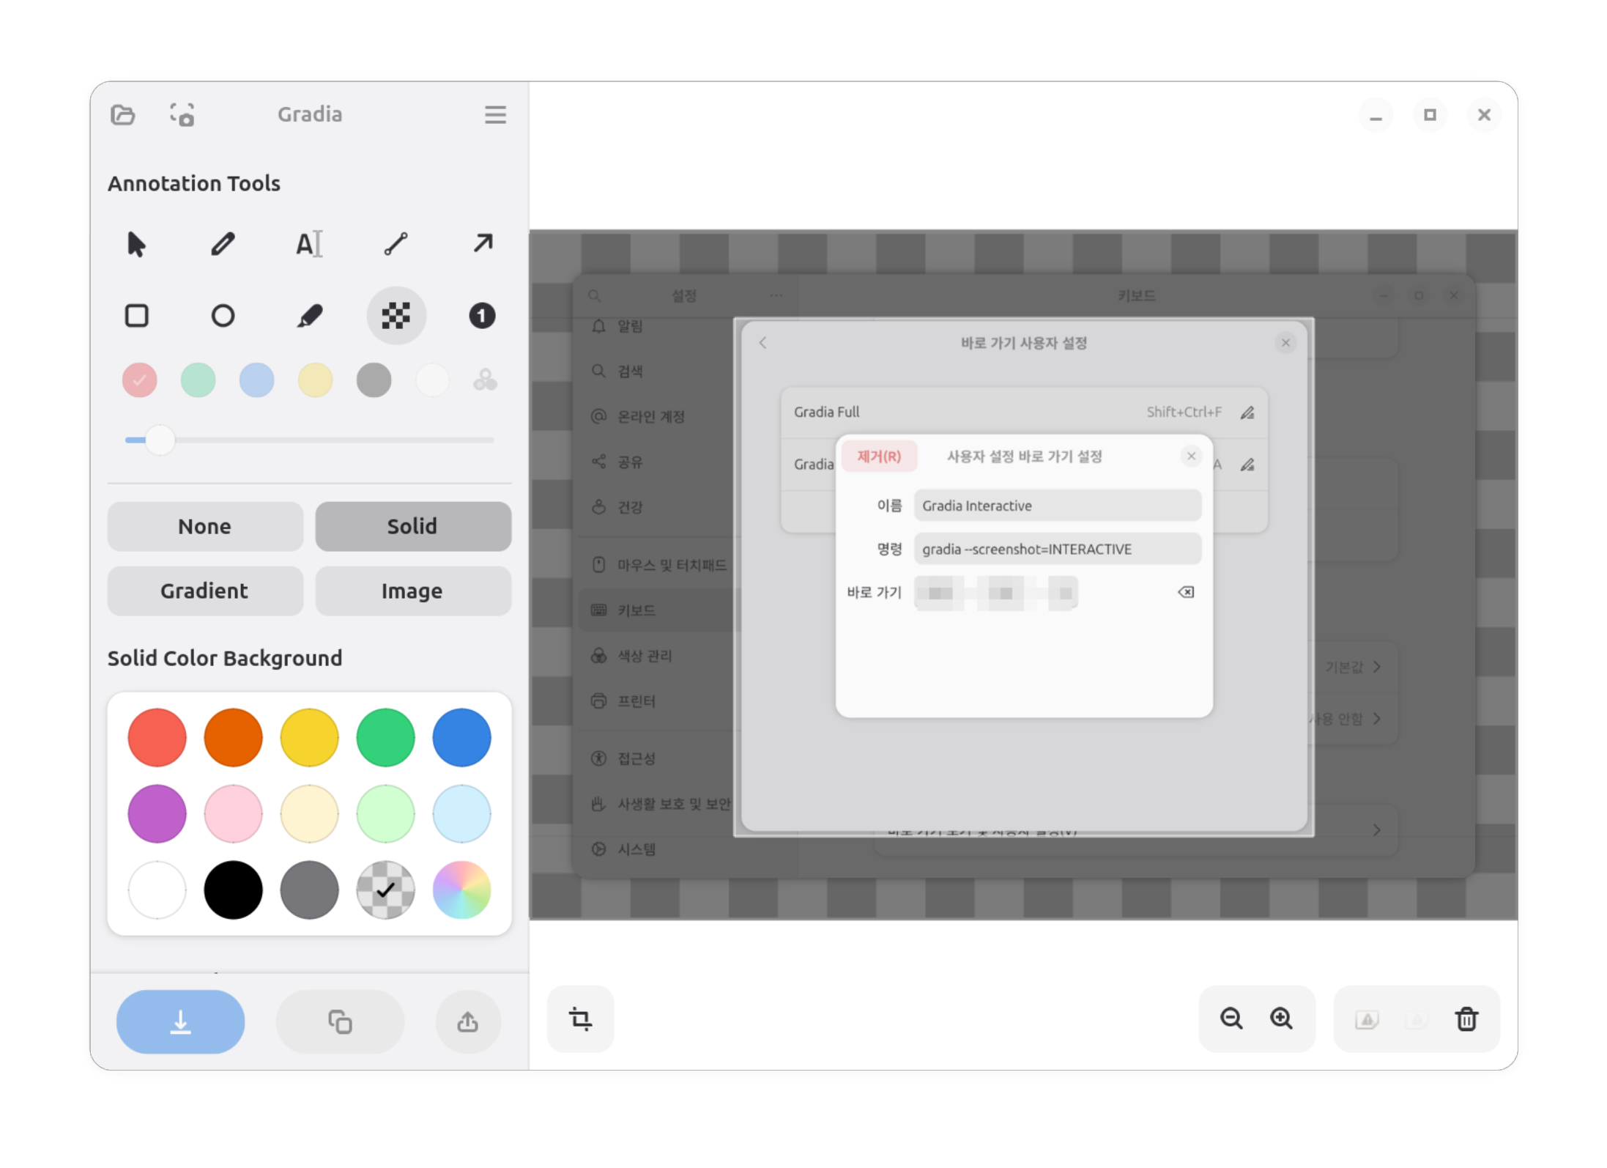Image resolution: width=1607 pixels, height=1168 pixels.
Task: Select the Arrow tool
Action: click(482, 244)
